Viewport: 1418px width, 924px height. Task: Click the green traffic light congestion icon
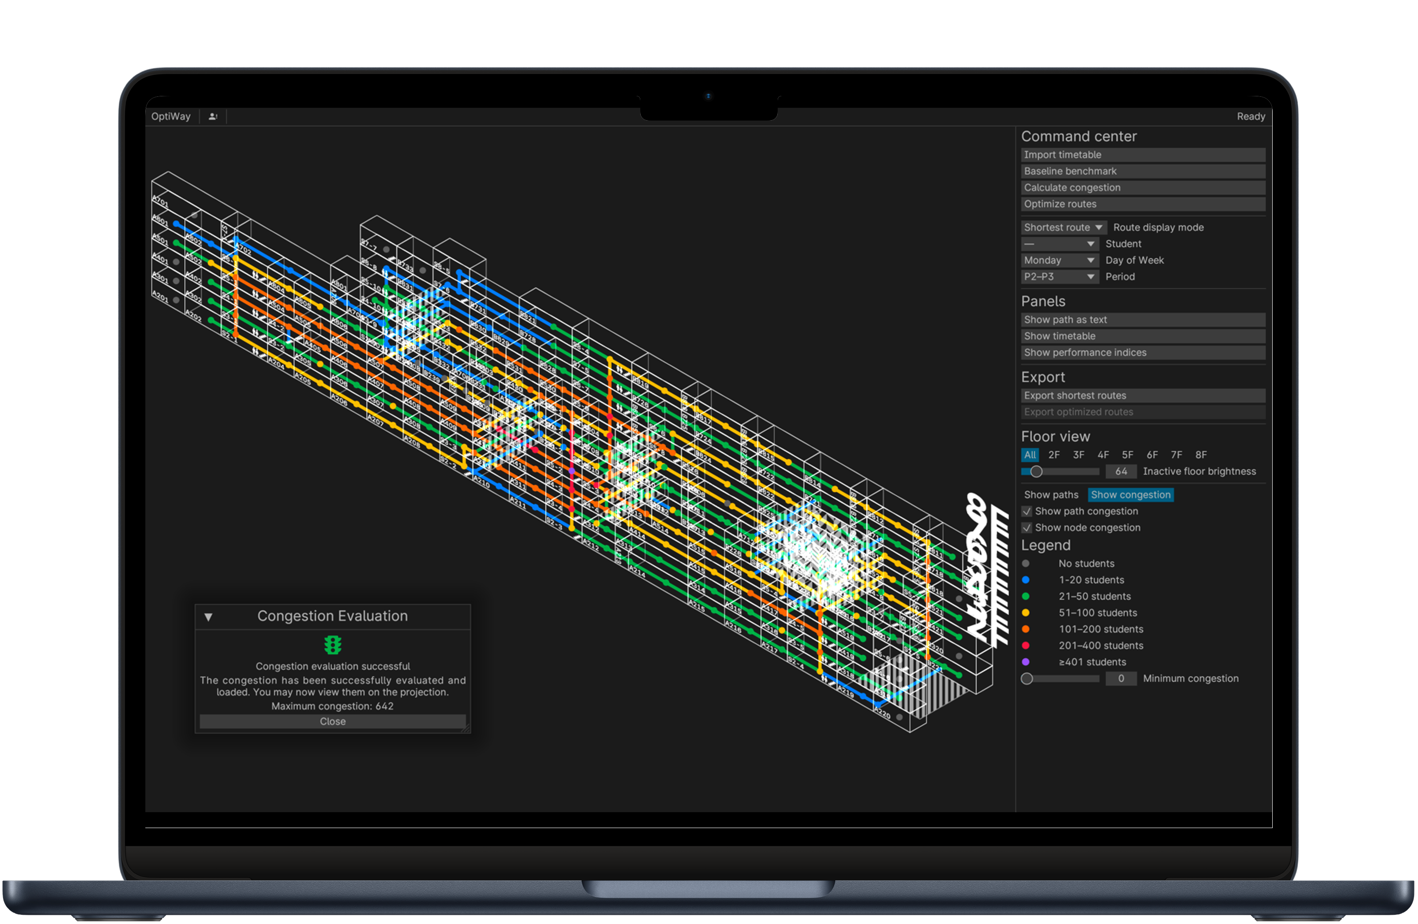coord(332,645)
